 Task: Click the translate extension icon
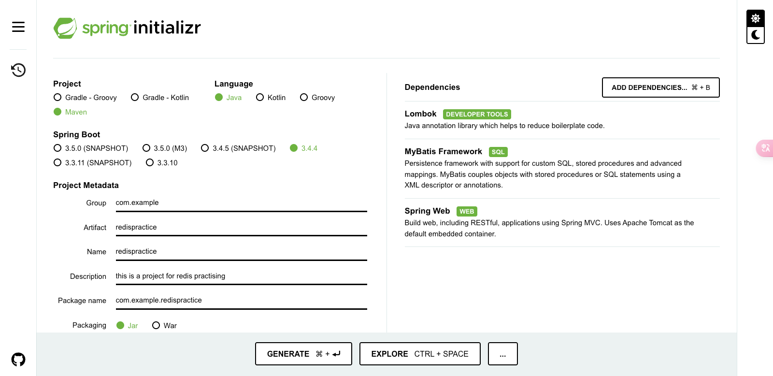click(765, 148)
